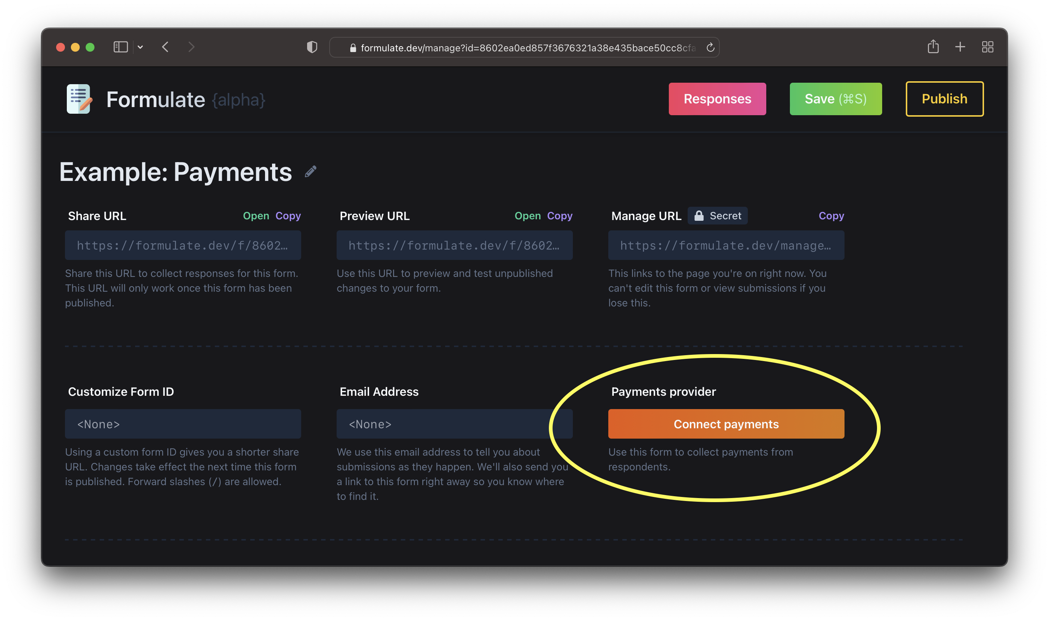This screenshot has height=621, width=1049.
Task: Go back with the back arrow
Action: point(165,47)
